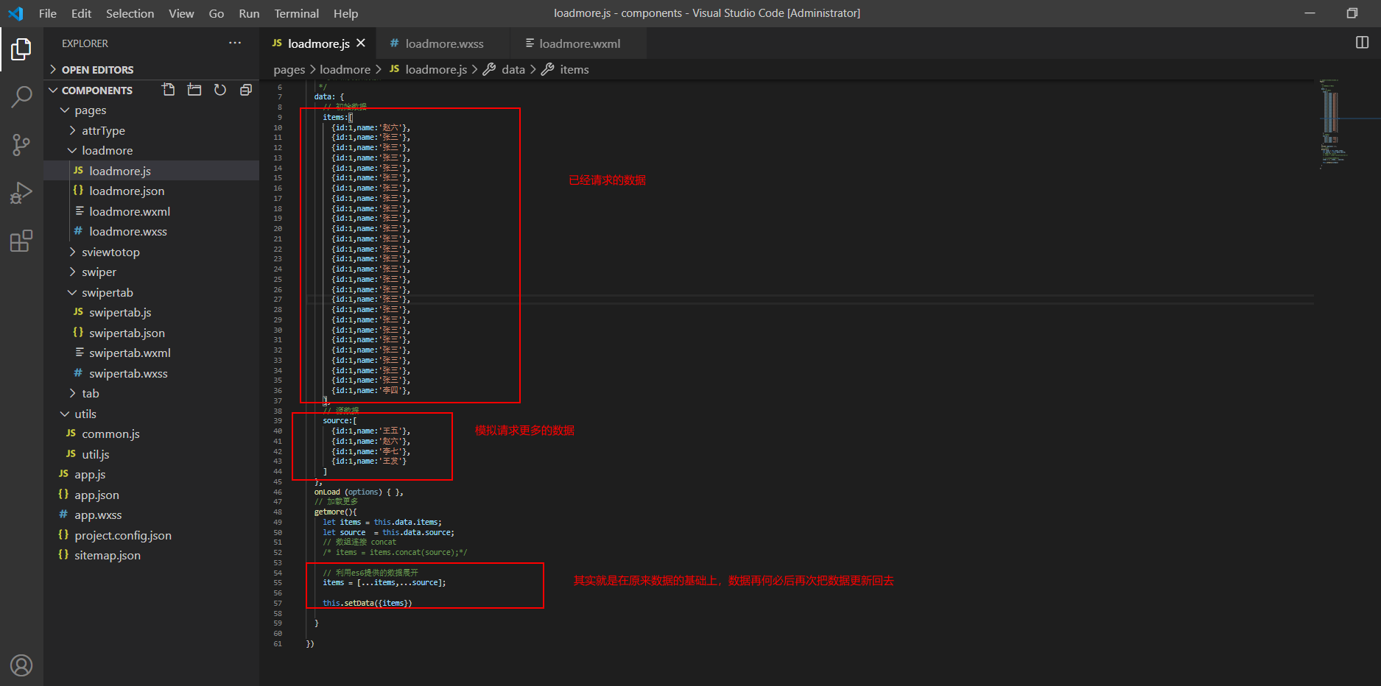This screenshot has width=1381, height=686.
Task: Place cursor on onLoad (options) line
Action: 359,492
